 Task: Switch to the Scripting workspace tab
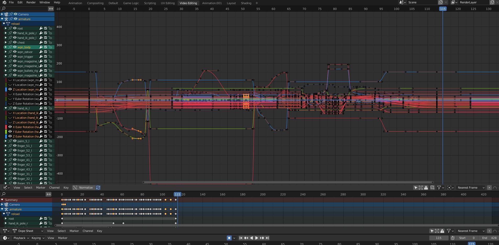150,3
